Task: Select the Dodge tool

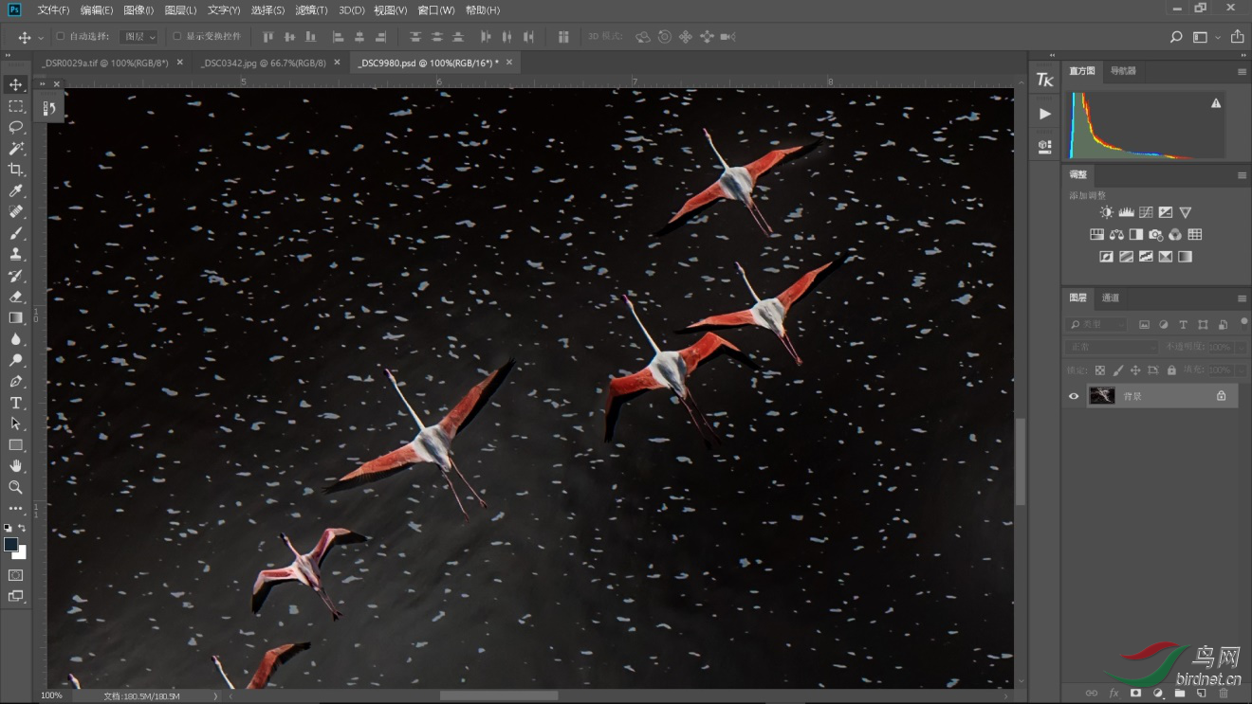Action: click(16, 360)
